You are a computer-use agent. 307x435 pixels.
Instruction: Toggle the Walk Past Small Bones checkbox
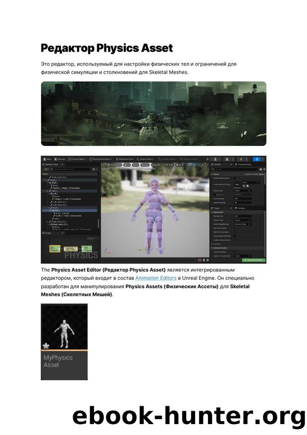pyautogui.click(x=235, y=232)
